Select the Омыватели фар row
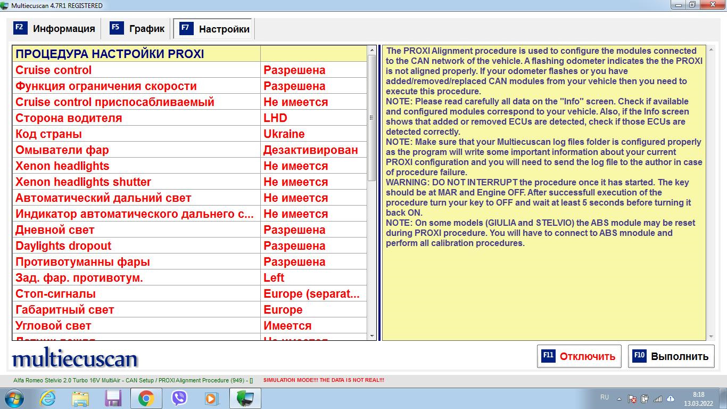The height and width of the screenshot is (409, 727). [190, 150]
